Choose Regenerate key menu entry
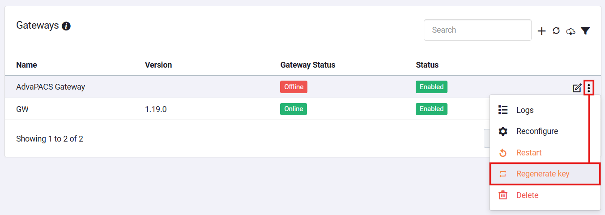The height and width of the screenshot is (215, 605). pyautogui.click(x=545, y=174)
